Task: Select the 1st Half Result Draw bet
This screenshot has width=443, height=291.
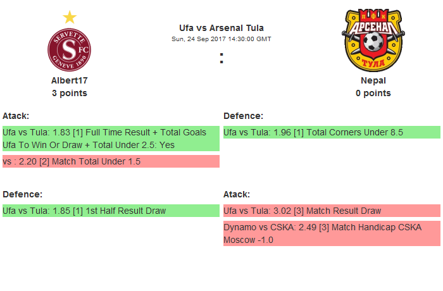Action: click(x=111, y=211)
